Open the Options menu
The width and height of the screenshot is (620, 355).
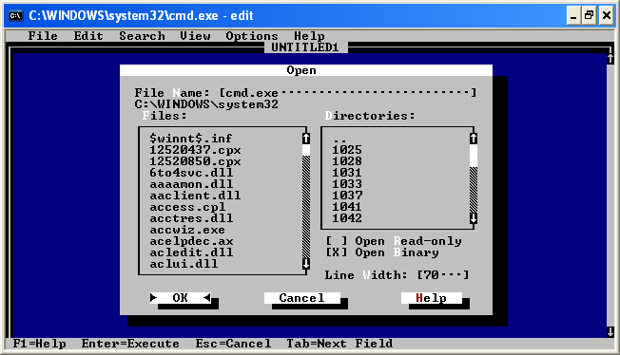[x=252, y=36]
